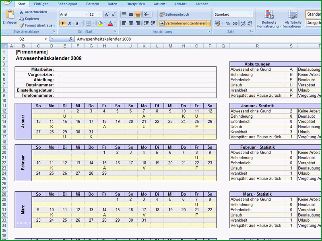
Task: Expand borders options arrow
Action: (93, 23)
